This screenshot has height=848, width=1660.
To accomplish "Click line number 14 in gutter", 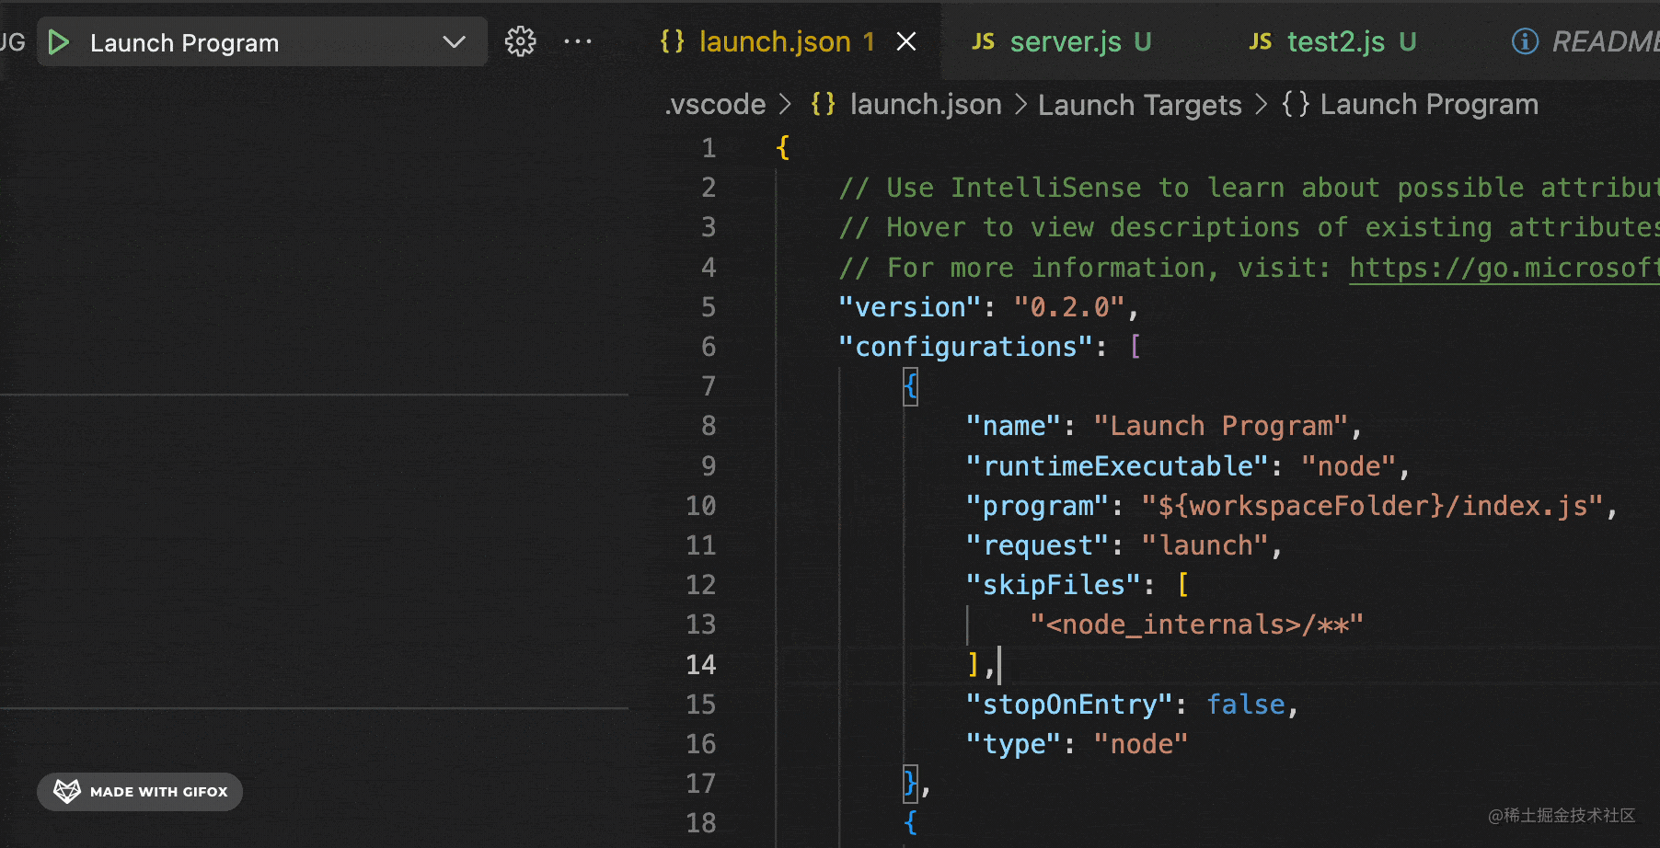I will [x=700, y=664].
